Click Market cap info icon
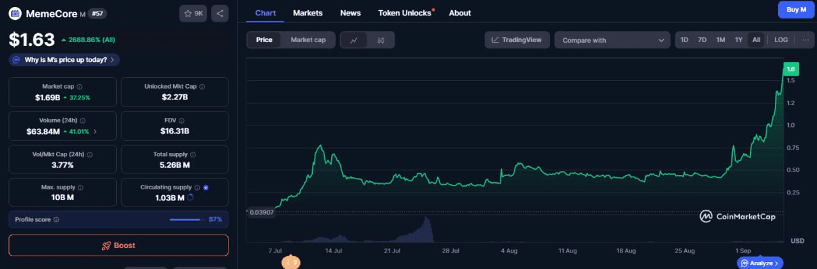 click(79, 87)
